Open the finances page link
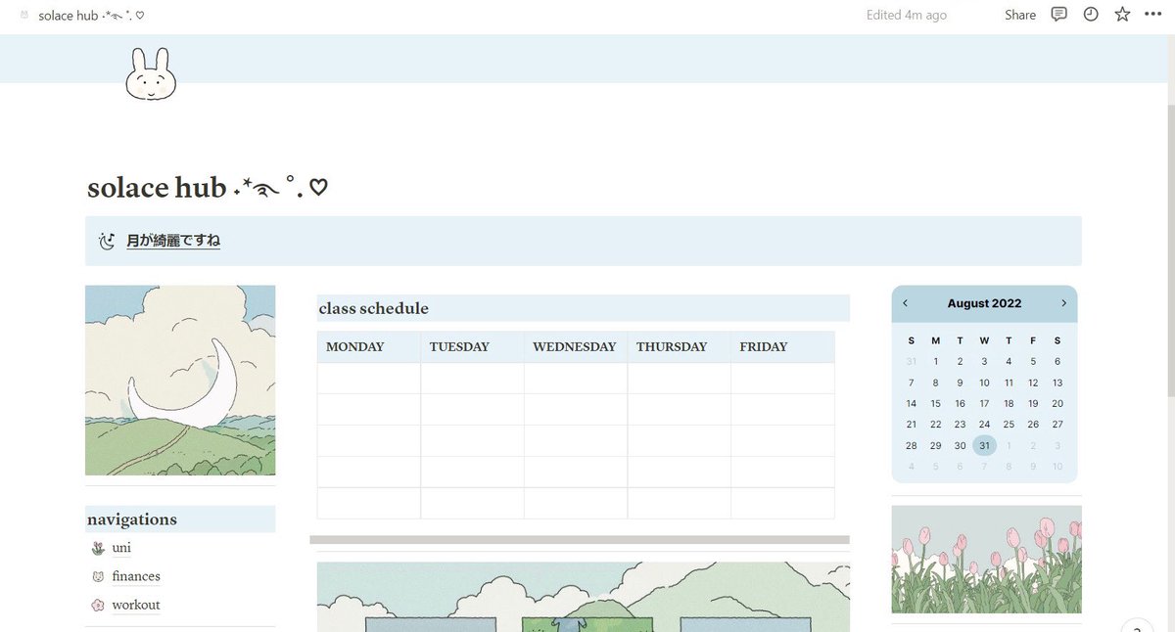 point(136,576)
